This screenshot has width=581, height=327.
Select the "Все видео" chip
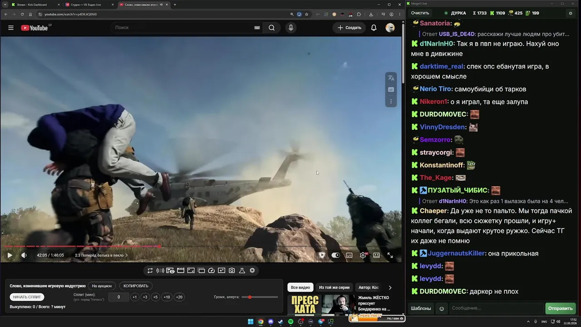click(300, 287)
